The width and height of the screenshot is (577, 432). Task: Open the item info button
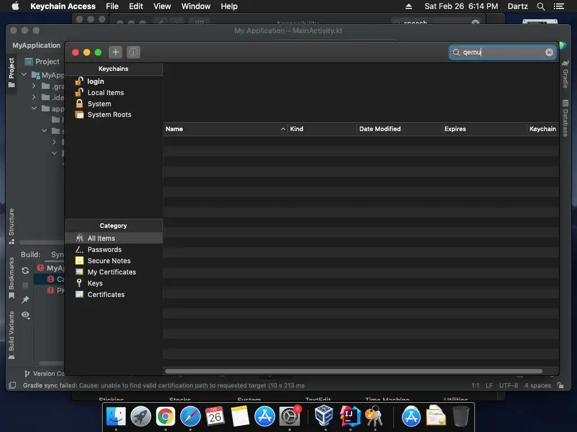134,52
